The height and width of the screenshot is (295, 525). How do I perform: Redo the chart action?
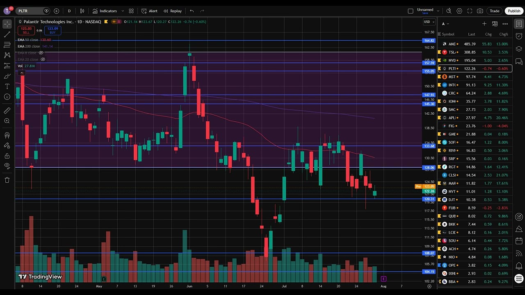pos(202,11)
